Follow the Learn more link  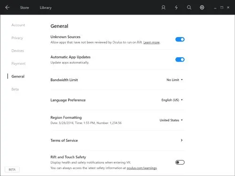pyautogui.click(x=151, y=42)
